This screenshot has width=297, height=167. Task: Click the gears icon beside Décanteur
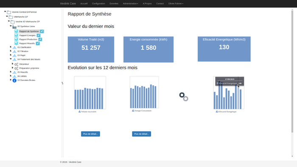[x=16, y=64]
